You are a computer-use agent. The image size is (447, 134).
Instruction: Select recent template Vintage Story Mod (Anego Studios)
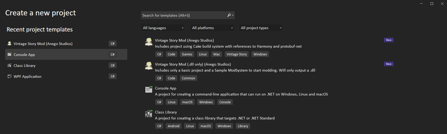(66, 44)
